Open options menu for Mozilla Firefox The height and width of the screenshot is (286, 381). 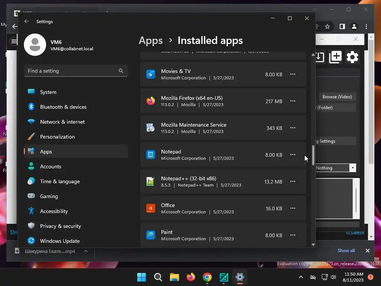(292, 101)
